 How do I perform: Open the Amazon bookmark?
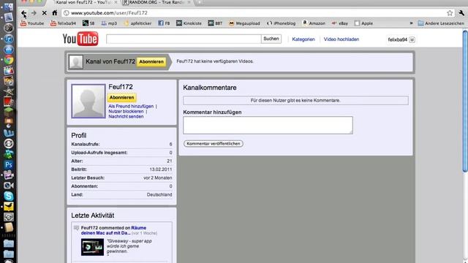tap(314, 23)
